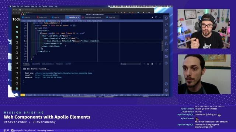Image resolution: width=236 pixels, height=132 pixels.
Task: Open the Extensions blocks icon
Action: coord(166,37)
